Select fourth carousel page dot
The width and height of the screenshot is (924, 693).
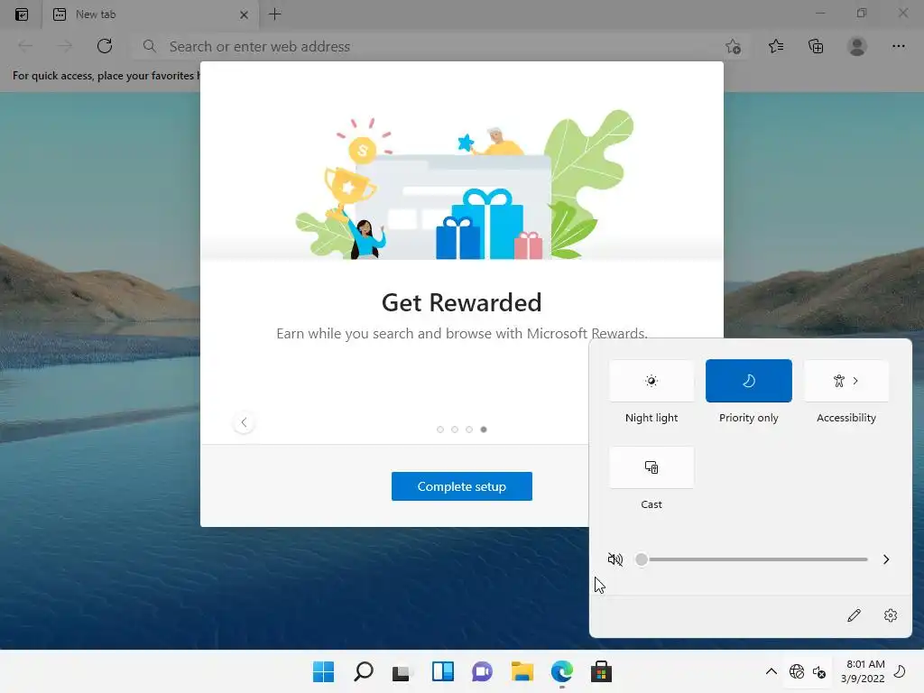[x=484, y=429]
